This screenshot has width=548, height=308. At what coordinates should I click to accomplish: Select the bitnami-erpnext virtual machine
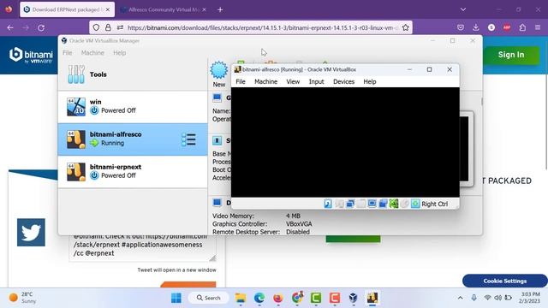(x=133, y=172)
